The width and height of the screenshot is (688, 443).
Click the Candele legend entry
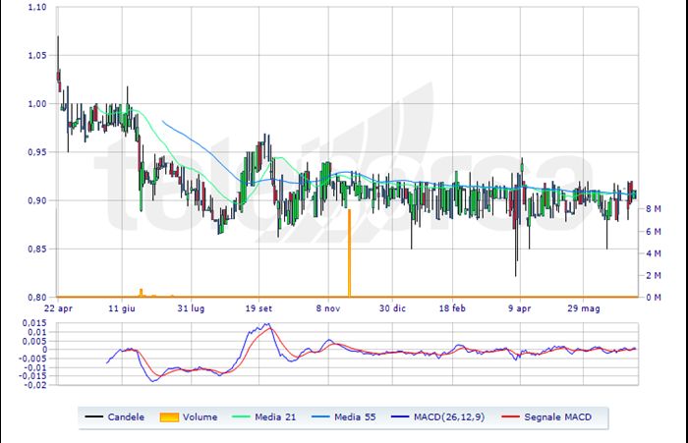click(115, 416)
